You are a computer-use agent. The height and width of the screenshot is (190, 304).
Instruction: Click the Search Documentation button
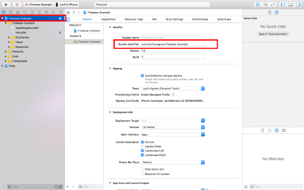pyautogui.click(x=273, y=34)
